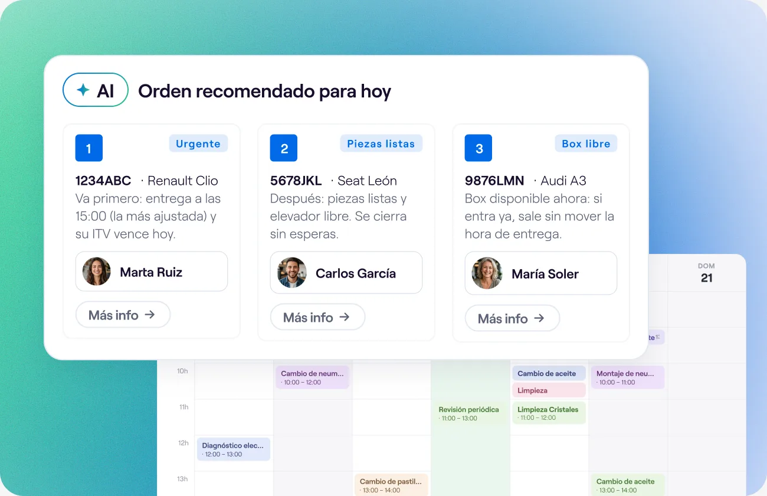This screenshot has height=496, width=767.
Task: Click María Soler's avatar photo
Action: [487, 273]
